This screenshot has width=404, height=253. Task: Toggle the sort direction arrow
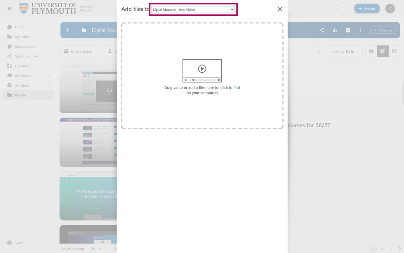tap(319, 51)
